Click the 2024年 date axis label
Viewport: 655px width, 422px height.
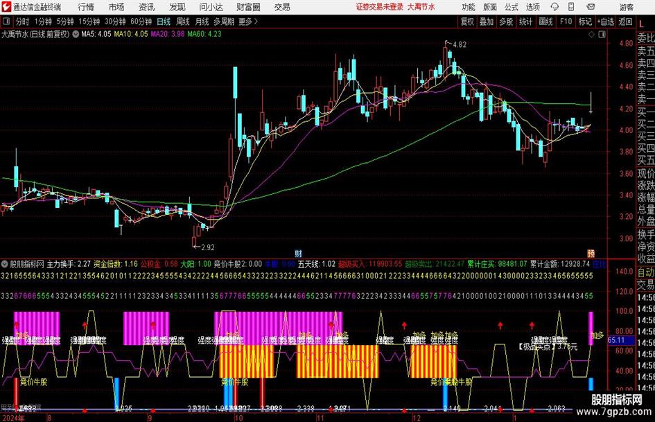[13, 418]
